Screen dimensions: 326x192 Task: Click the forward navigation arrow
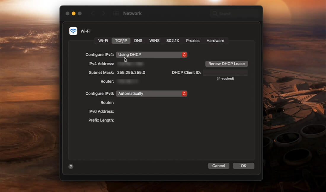103,13
